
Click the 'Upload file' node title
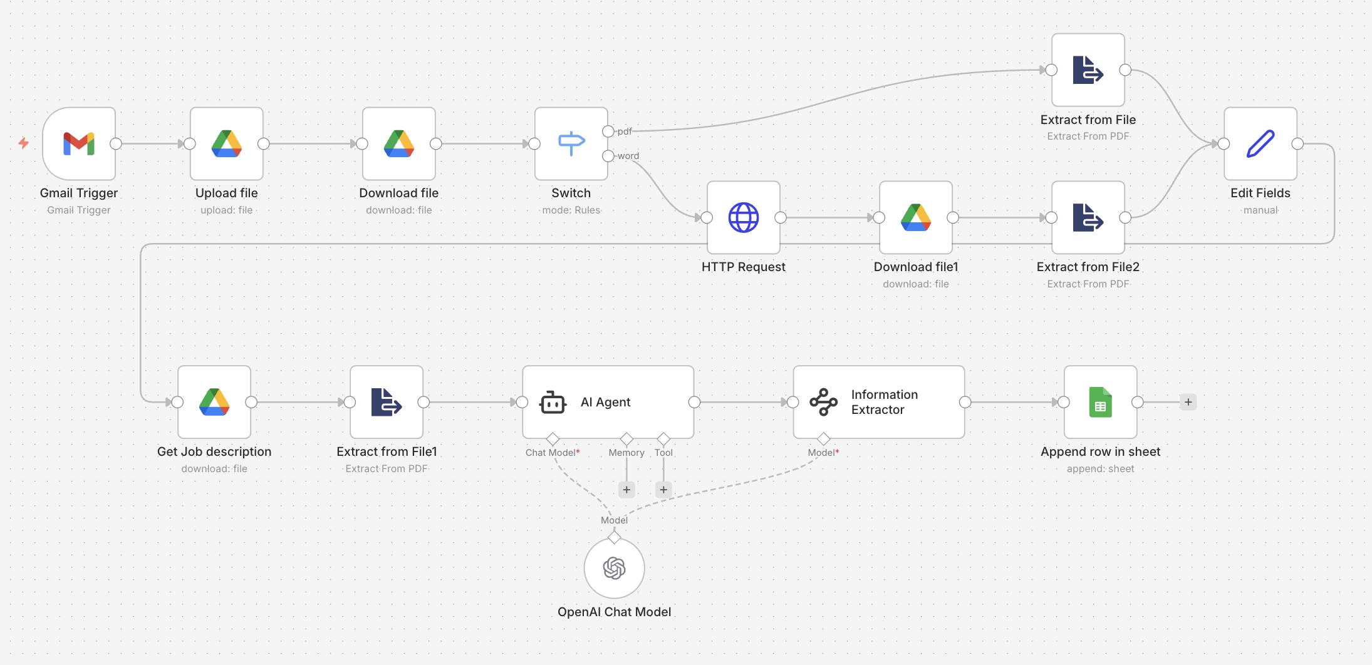click(227, 193)
